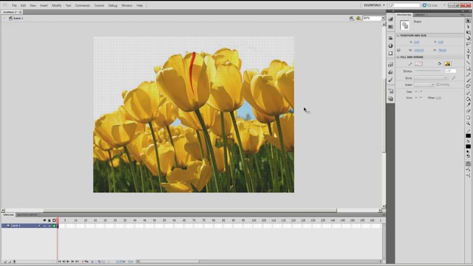Toggle the width-height lock link icon
This screenshot has height=266, width=473.
point(398,50)
